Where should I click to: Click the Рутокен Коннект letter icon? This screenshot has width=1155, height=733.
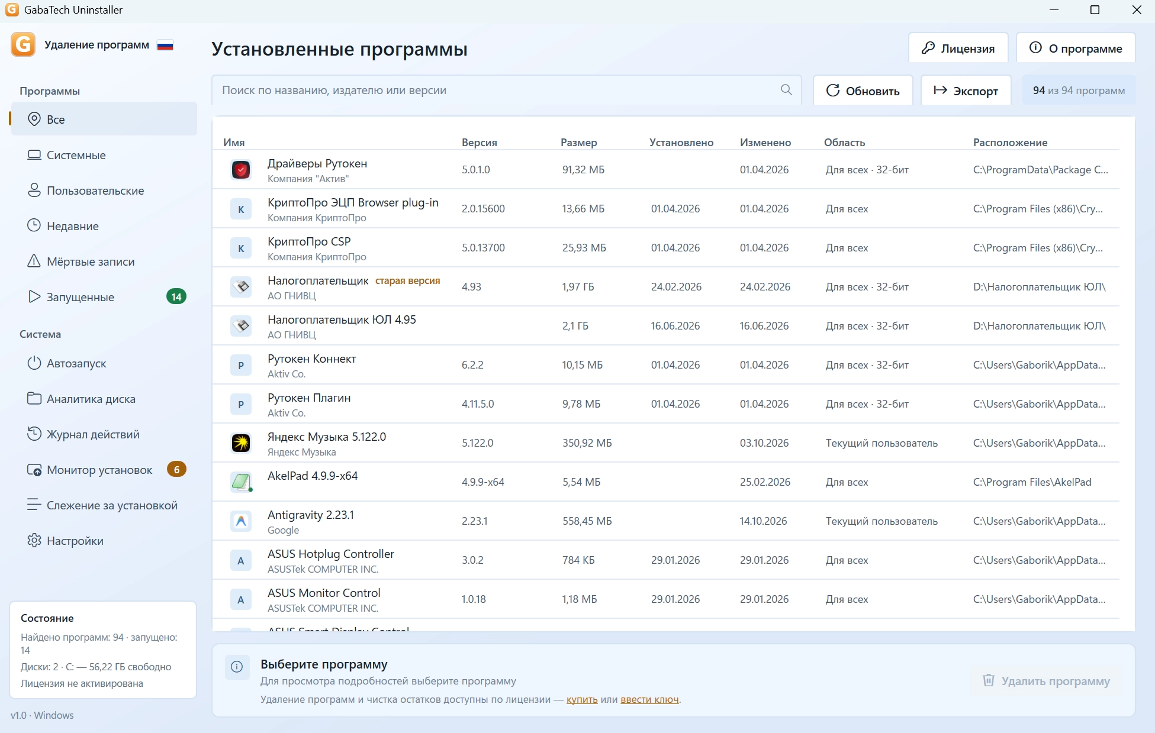[241, 365]
